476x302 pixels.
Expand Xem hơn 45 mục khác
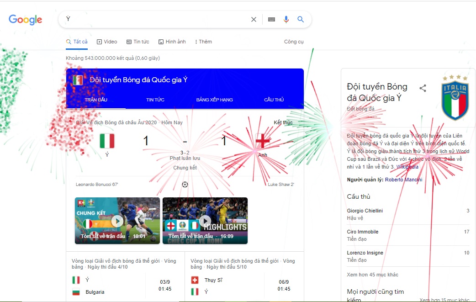tap(373, 275)
